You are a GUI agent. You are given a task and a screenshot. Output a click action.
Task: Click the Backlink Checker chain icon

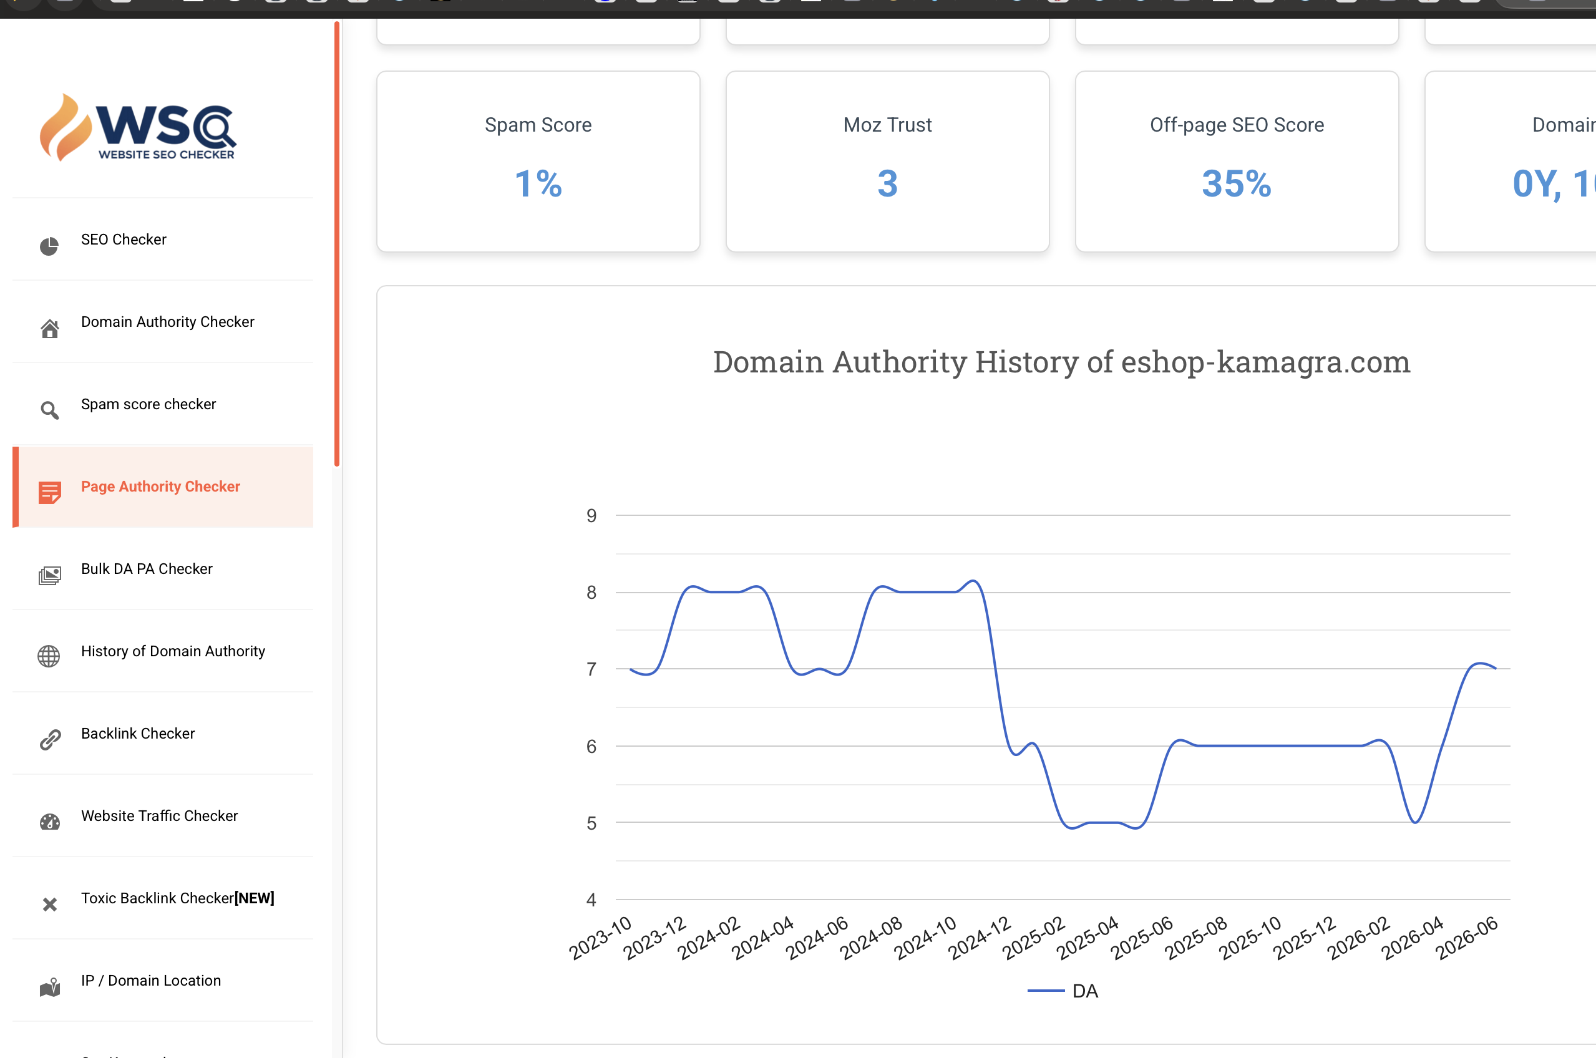tap(50, 739)
